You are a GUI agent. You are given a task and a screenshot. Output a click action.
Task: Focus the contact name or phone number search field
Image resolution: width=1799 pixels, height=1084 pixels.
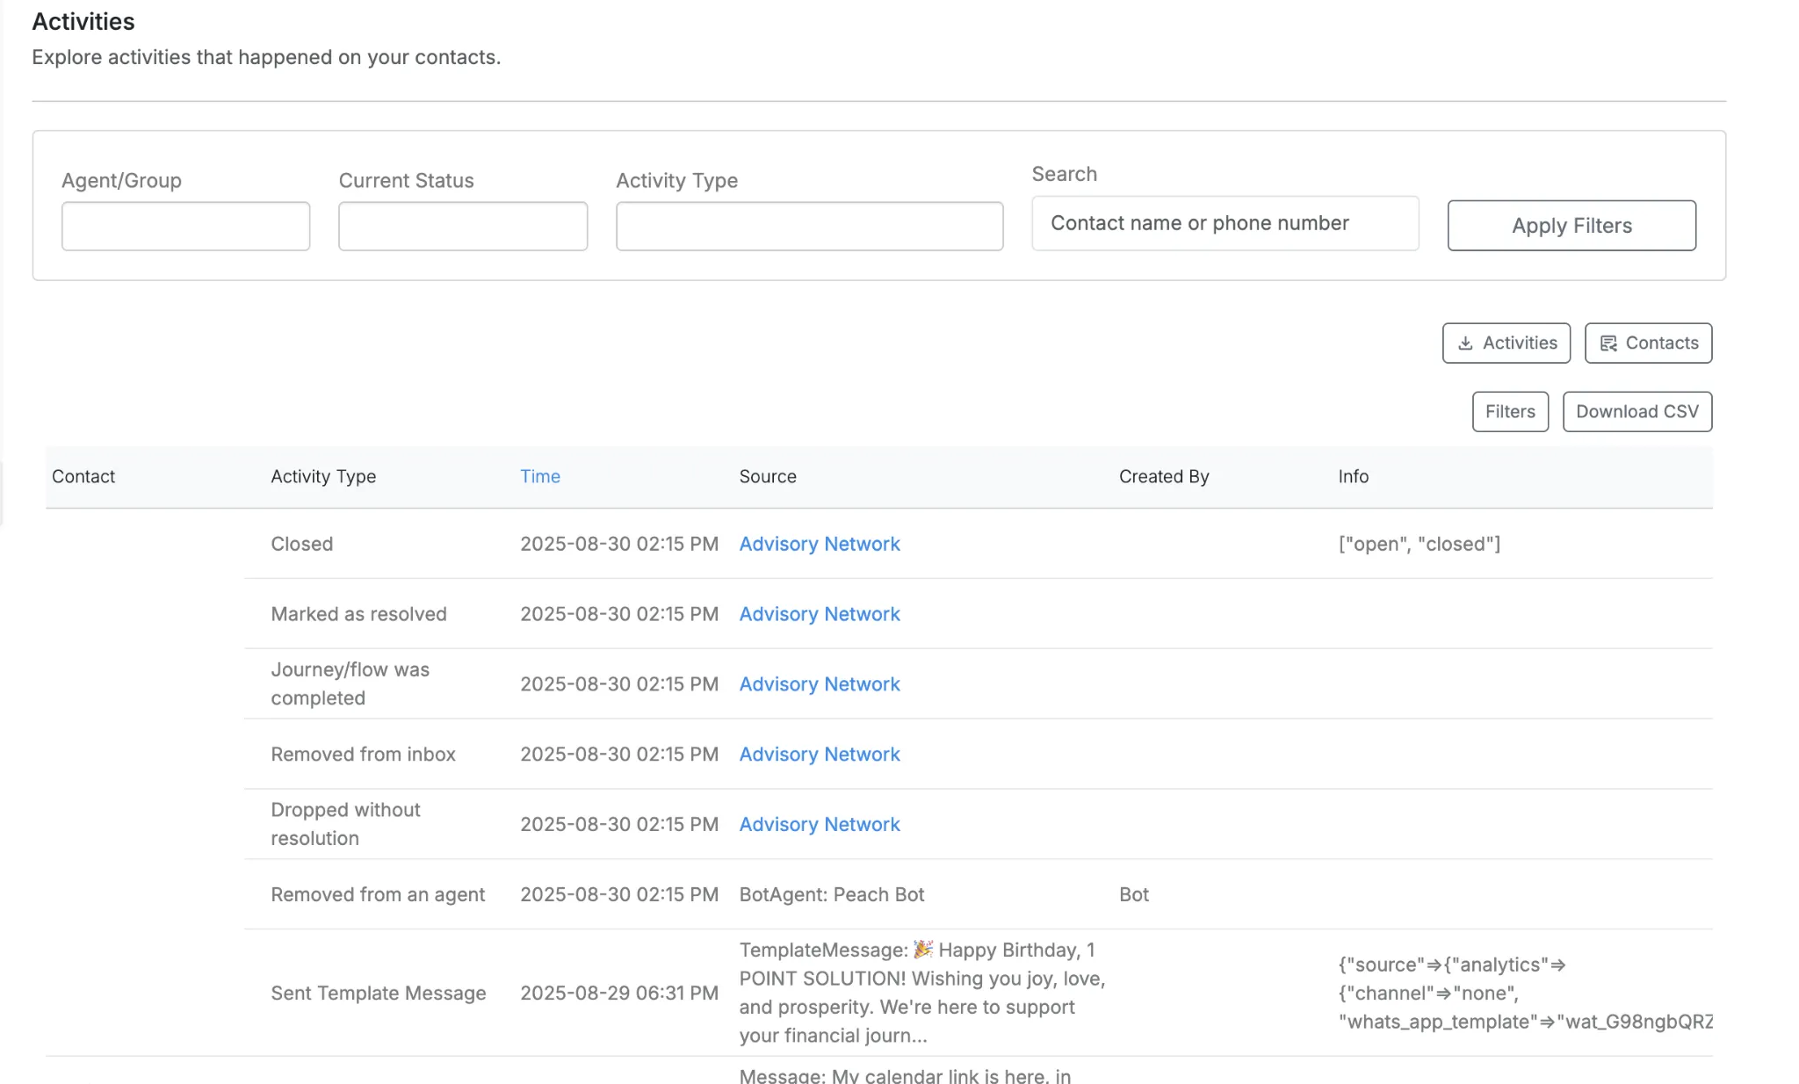pos(1225,223)
